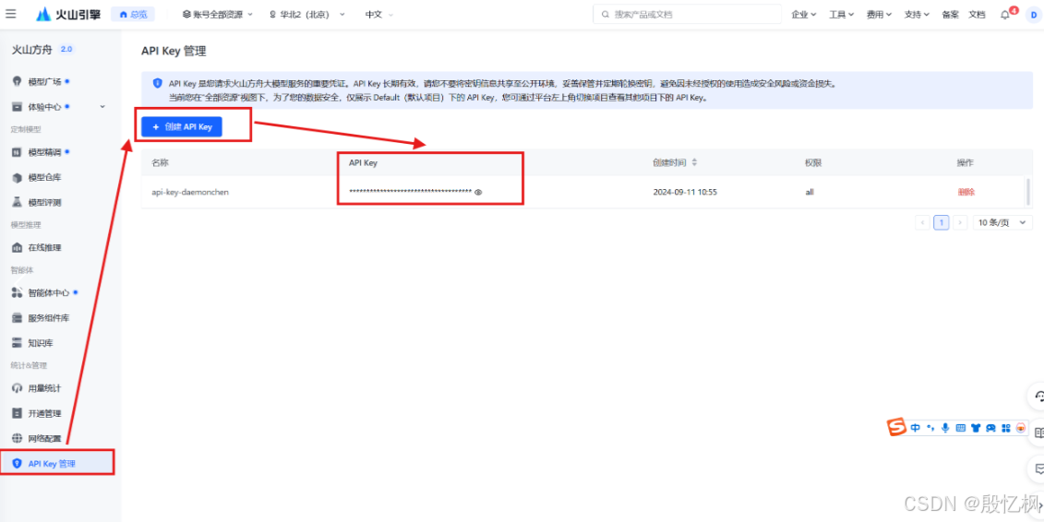Click the 2024-09-11 10:55 creation time
This screenshot has height=522, width=1044.
685,192
